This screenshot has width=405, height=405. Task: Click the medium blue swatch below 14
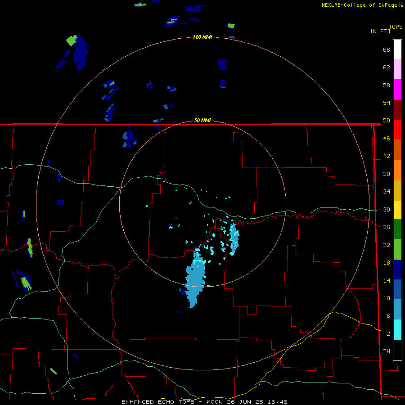click(x=397, y=289)
